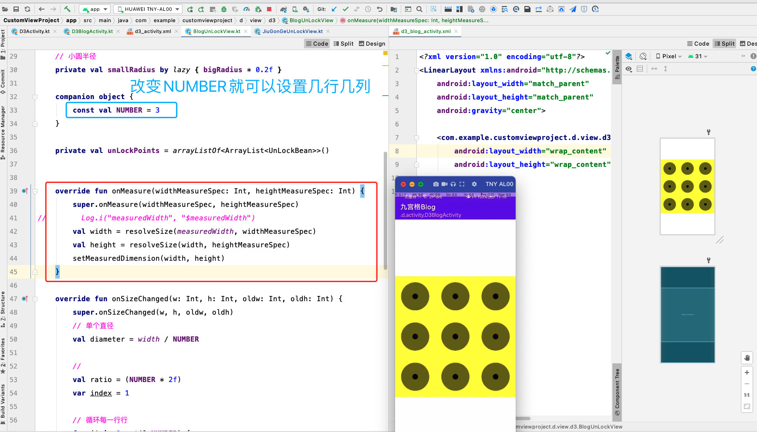The height and width of the screenshot is (432, 757).
Task: Click the blue help question mark icon
Action: (753, 69)
